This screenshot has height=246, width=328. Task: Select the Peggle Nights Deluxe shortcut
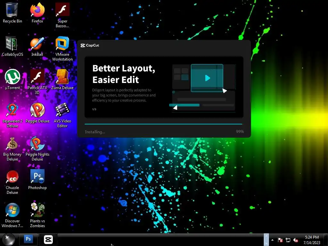[x=37, y=149]
